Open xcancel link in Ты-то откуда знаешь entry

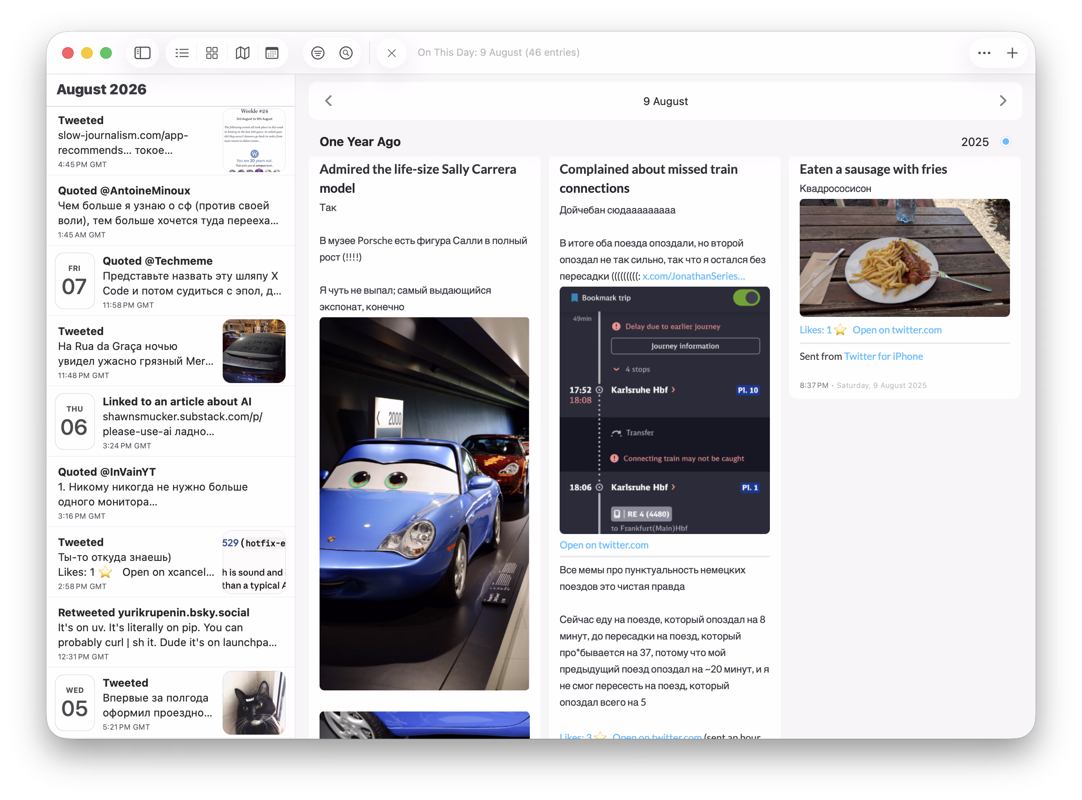click(168, 572)
